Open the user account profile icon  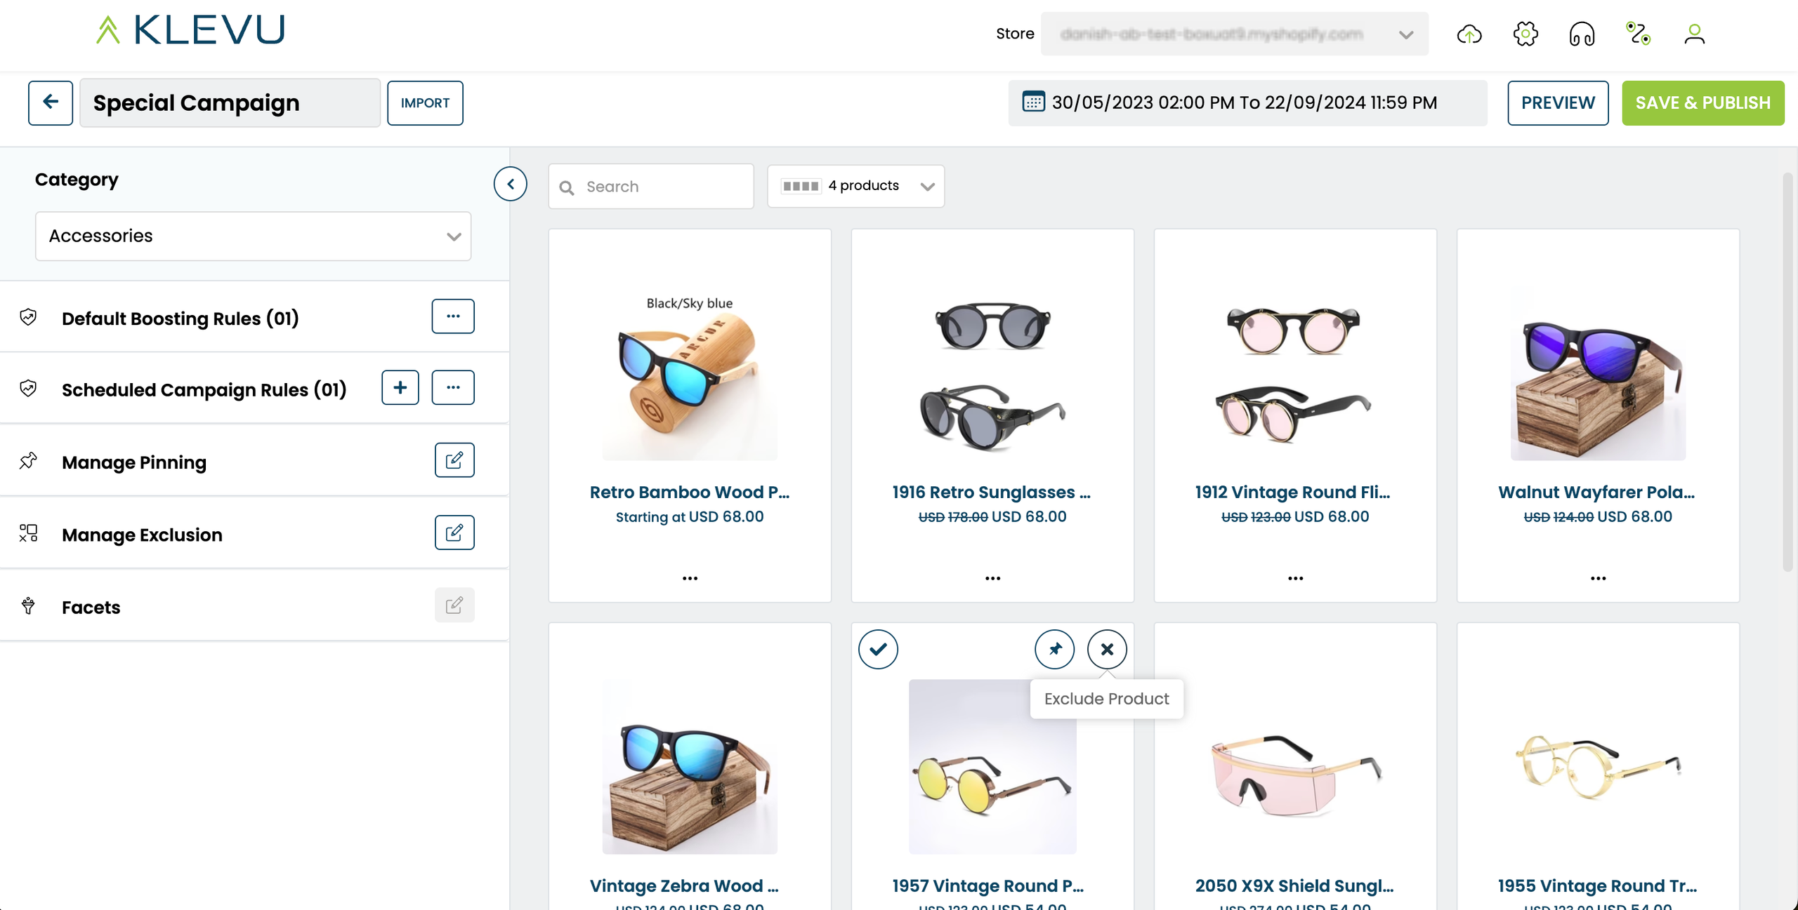point(1694,34)
